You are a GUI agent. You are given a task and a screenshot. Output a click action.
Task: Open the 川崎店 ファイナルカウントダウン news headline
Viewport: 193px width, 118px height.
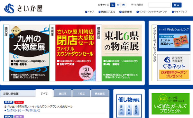38,106
